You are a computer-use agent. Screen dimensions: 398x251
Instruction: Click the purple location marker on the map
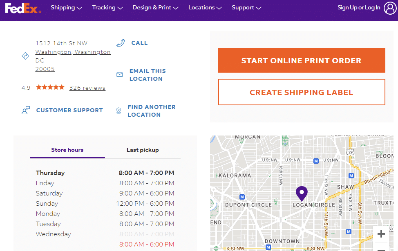(302, 193)
